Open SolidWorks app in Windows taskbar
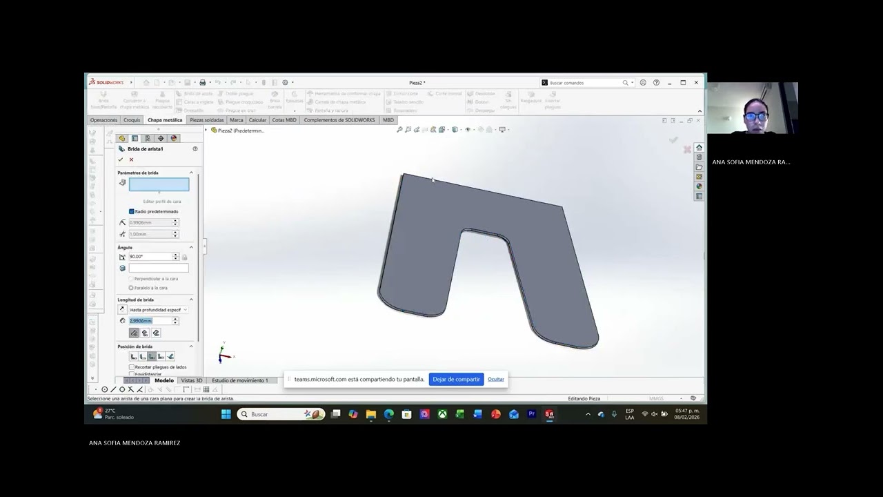The image size is (883, 497). coord(549,414)
